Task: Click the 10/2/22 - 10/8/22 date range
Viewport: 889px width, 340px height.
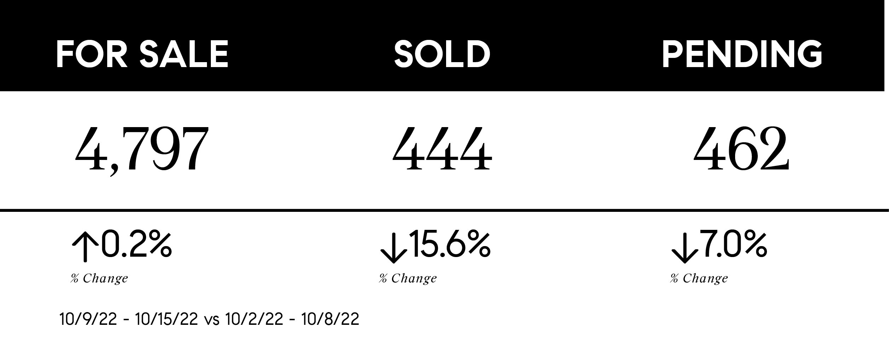Action: [292, 320]
